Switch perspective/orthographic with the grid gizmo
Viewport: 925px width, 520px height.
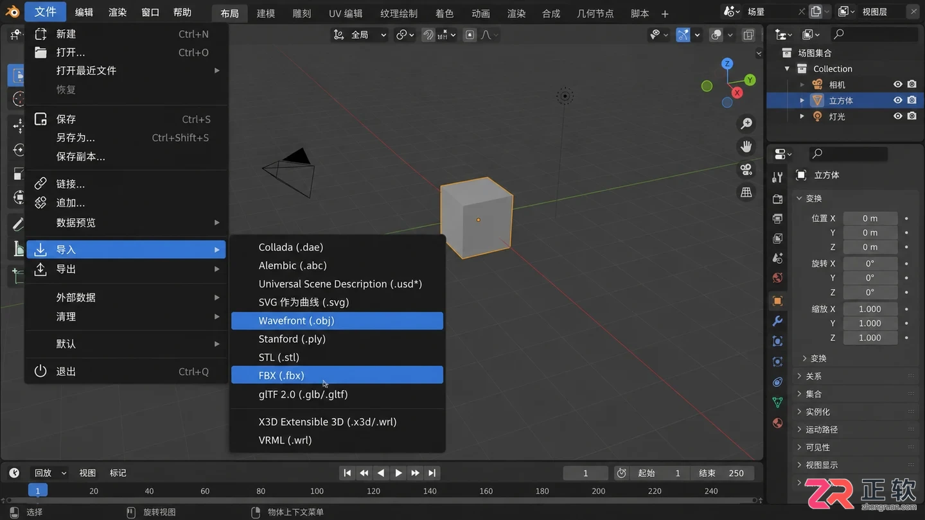(x=746, y=192)
